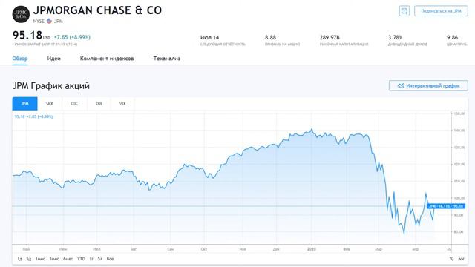Switch chart to VIX

pos(122,104)
